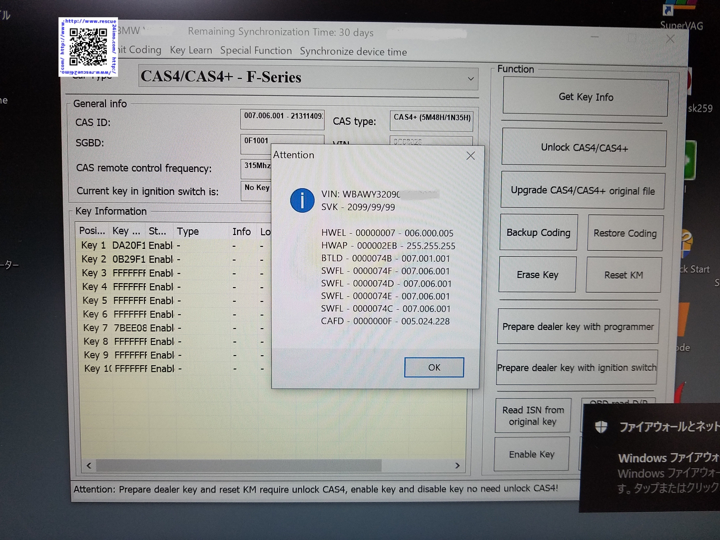
Task: Click the Restore Coding button
Action: [625, 233]
